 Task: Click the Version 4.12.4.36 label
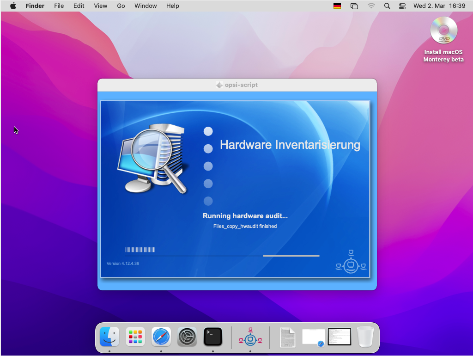point(123,263)
